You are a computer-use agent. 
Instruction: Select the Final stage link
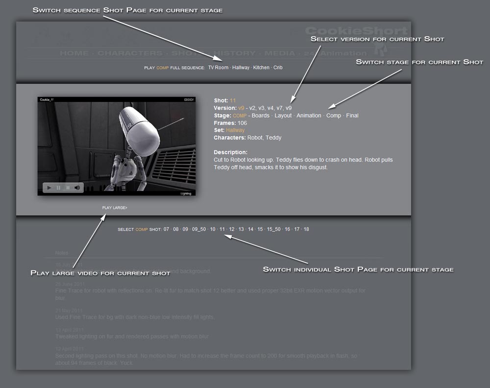click(x=352, y=116)
